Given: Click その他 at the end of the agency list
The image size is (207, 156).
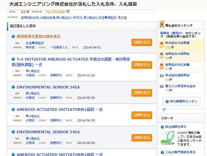Looking at the screenshot, I should point(122,18).
